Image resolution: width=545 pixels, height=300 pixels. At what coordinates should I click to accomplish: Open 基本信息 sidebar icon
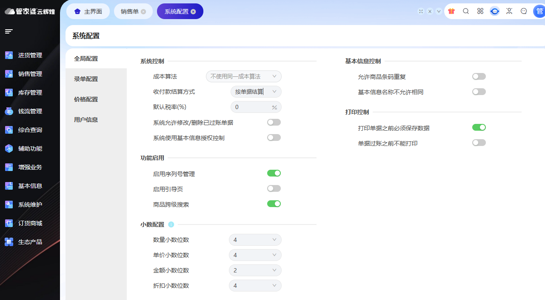9,186
